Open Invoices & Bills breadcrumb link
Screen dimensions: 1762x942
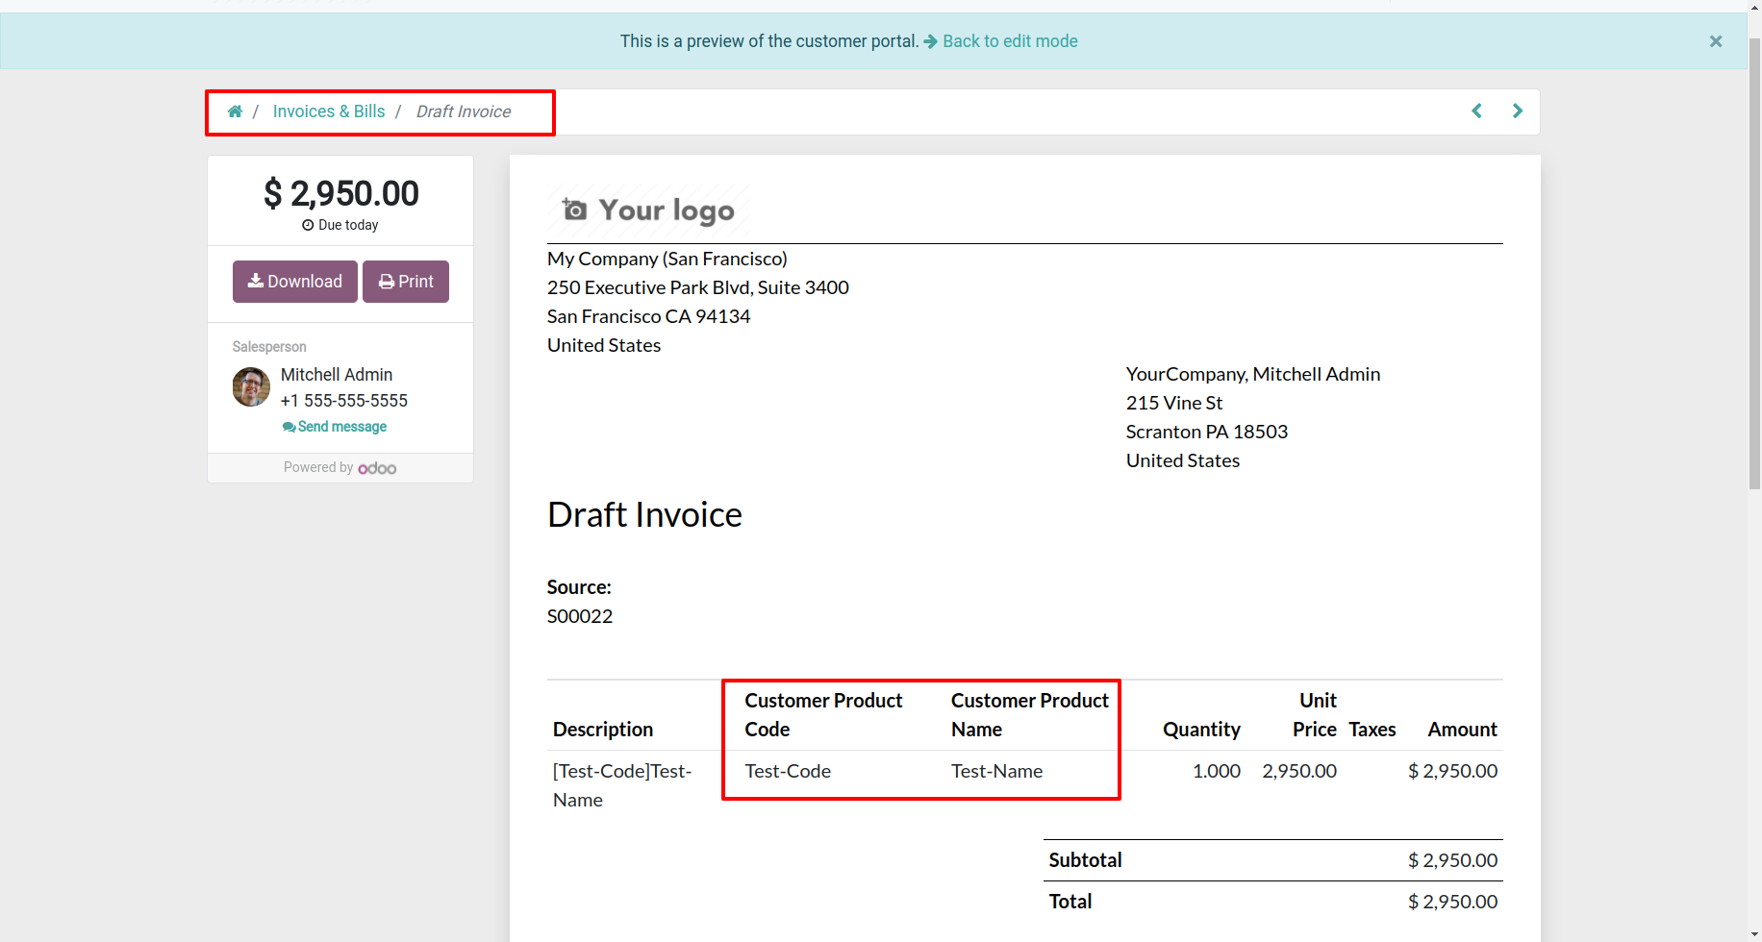tap(329, 112)
